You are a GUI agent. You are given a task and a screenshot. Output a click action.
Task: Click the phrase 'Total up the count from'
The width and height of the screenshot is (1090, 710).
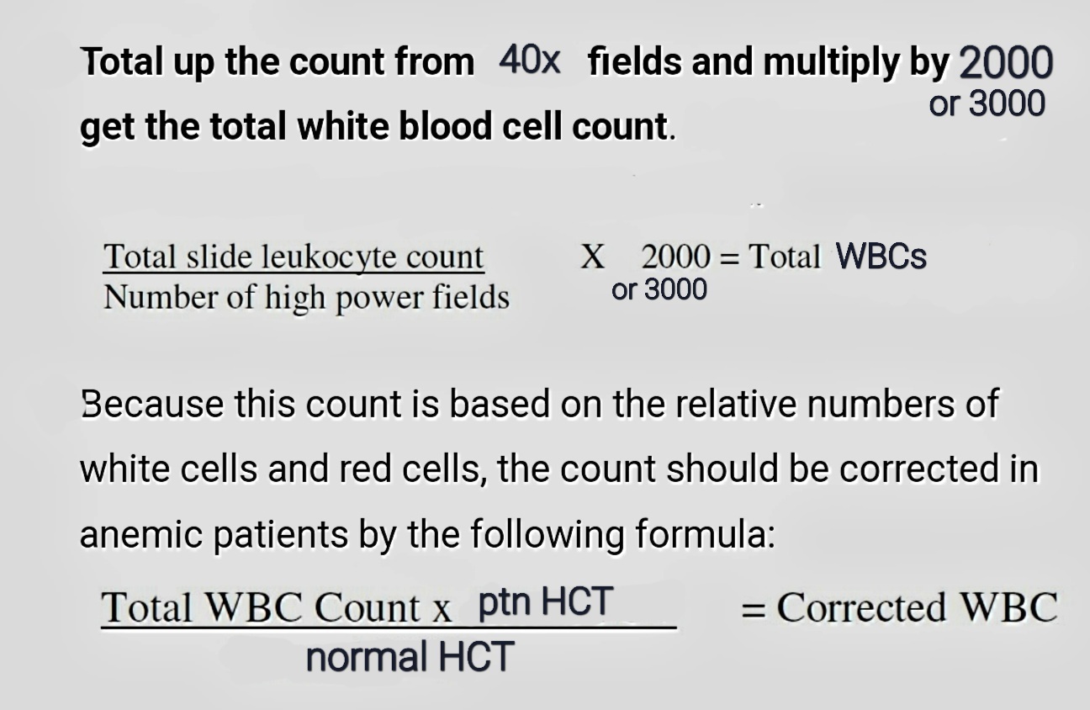(x=278, y=64)
